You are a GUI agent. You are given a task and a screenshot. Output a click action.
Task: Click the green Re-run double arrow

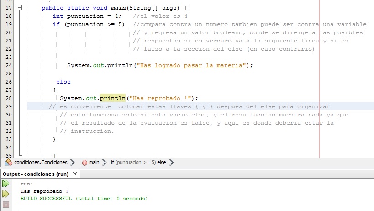(5, 184)
